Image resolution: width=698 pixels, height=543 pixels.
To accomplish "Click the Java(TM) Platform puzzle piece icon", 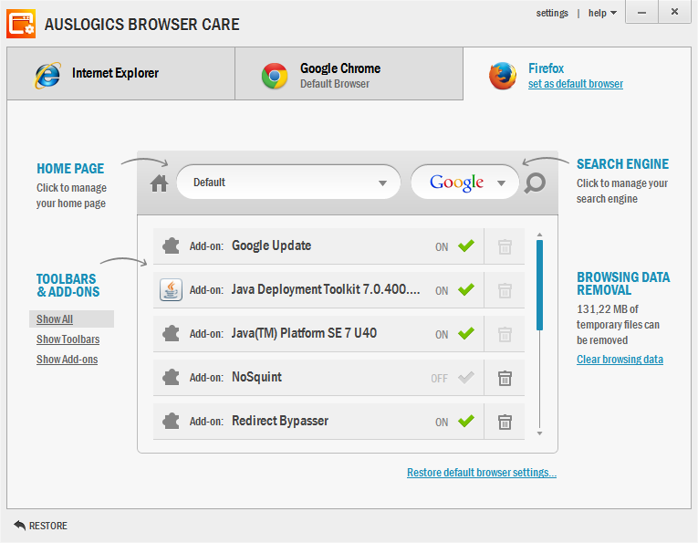I will [x=171, y=333].
